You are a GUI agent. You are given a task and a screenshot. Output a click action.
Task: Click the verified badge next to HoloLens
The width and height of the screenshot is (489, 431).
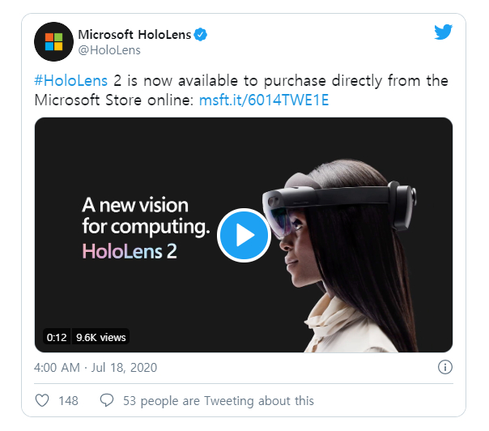pos(201,35)
